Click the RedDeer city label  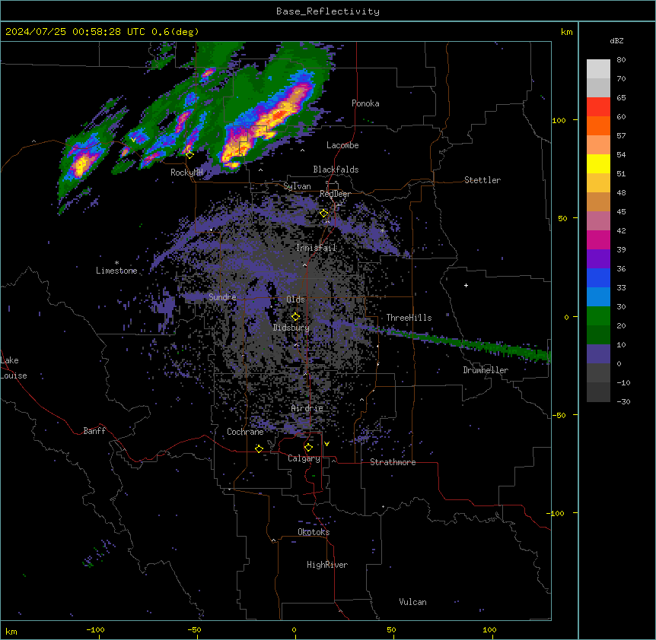[x=335, y=194]
